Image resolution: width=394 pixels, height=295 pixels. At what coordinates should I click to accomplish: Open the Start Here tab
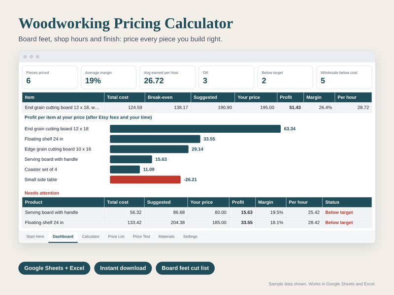35,236
